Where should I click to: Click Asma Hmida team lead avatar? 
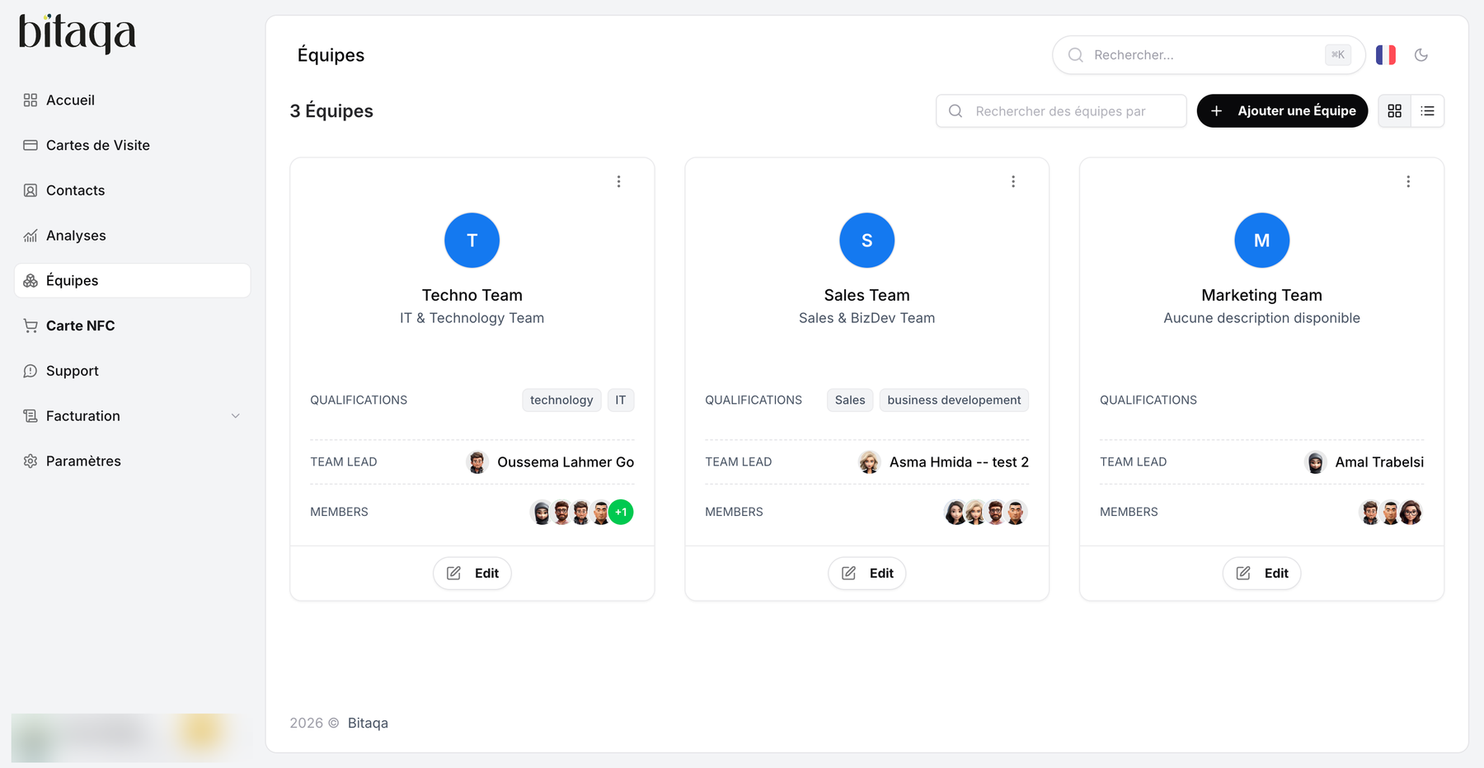pos(869,462)
